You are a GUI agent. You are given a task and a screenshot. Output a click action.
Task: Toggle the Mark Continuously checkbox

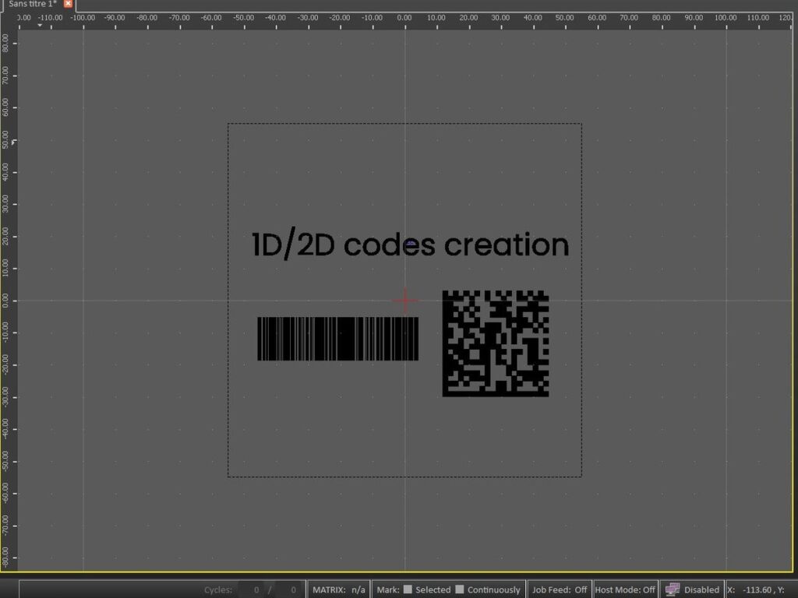[x=460, y=589]
